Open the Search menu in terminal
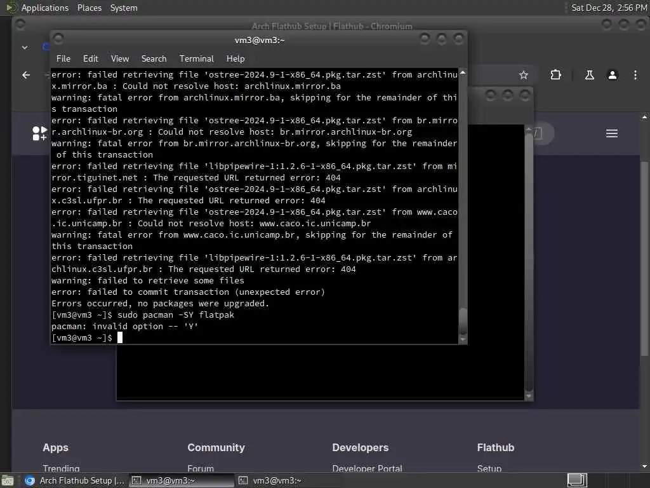Screen dimensions: 650x488 154,58
